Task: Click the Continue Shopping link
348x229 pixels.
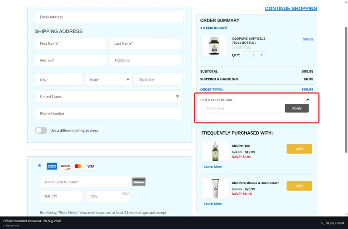Action: click(291, 9)
